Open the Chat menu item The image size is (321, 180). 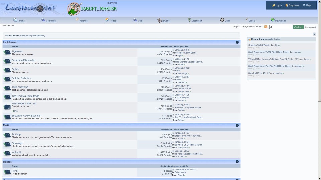140,21
